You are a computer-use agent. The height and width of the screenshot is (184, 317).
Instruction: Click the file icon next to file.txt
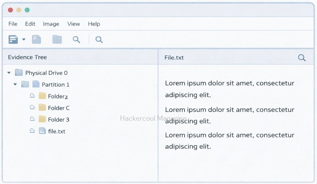click(x=42, y=131)
